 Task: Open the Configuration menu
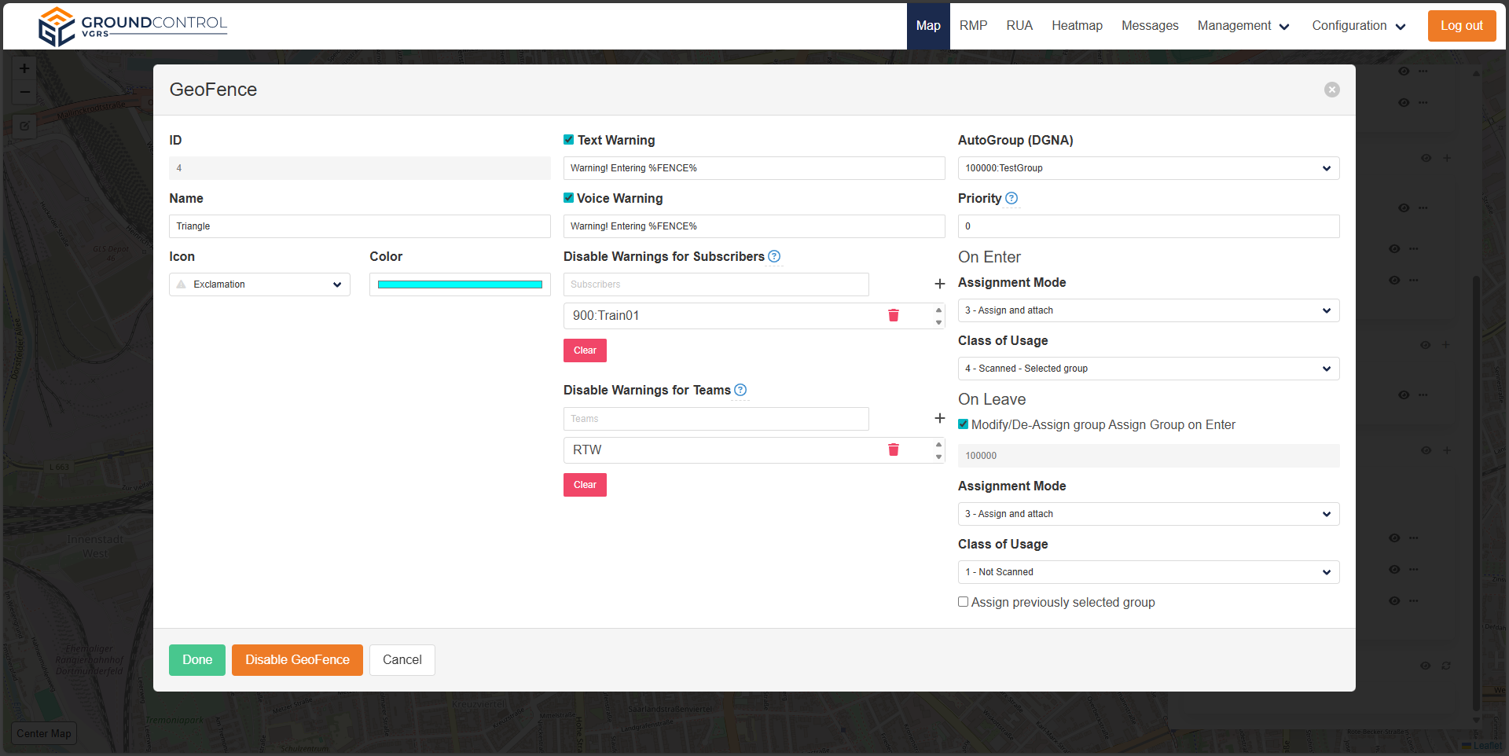pos(1358,26)
